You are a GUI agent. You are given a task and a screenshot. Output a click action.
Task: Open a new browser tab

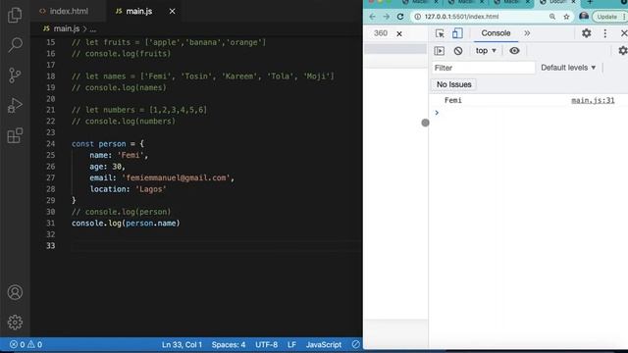click(x=590, y=2)
